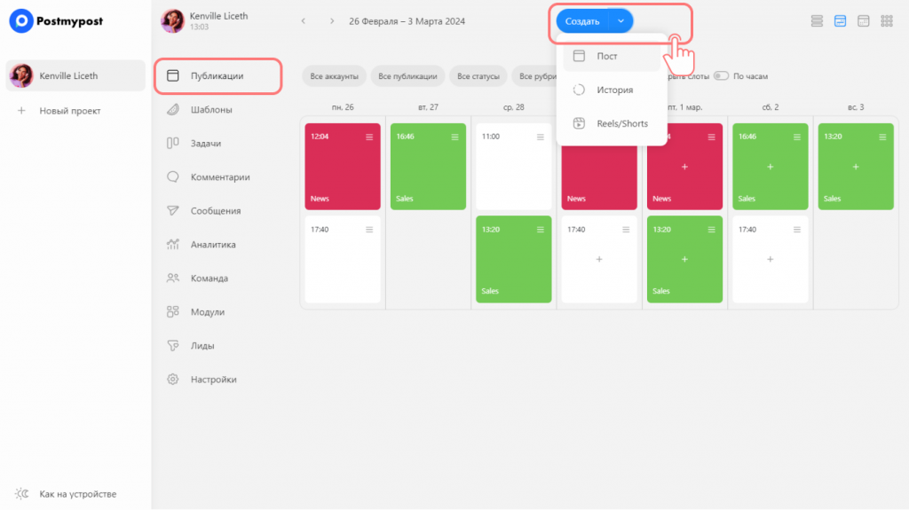Screen dimensions: 909x510
Task: Open the Все статусы filter
Action: click(x=478, y=76)
